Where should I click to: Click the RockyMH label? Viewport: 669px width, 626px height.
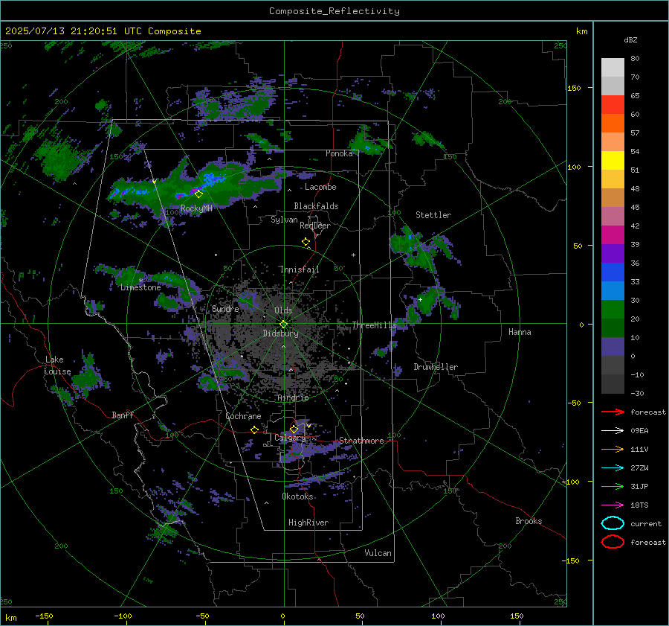coord(196,208)
